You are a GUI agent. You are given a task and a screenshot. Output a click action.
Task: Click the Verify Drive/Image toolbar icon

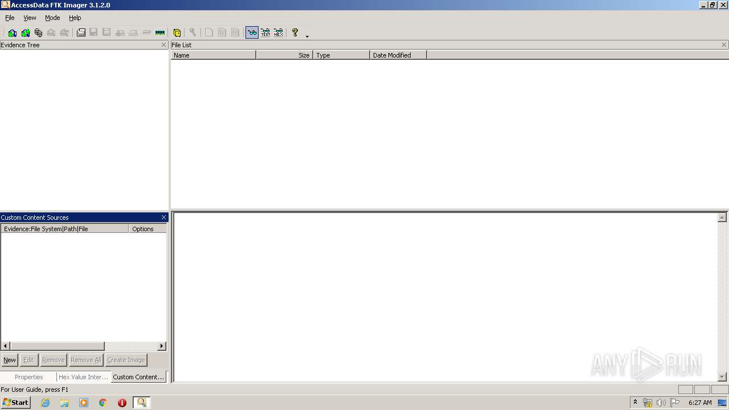tap(146, 32)
